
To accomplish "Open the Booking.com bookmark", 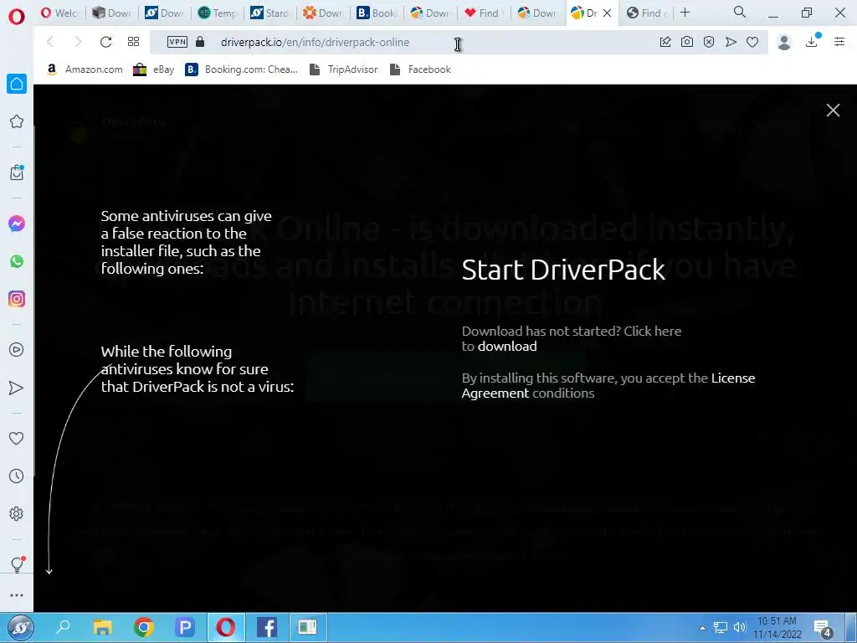I will 241,69.
